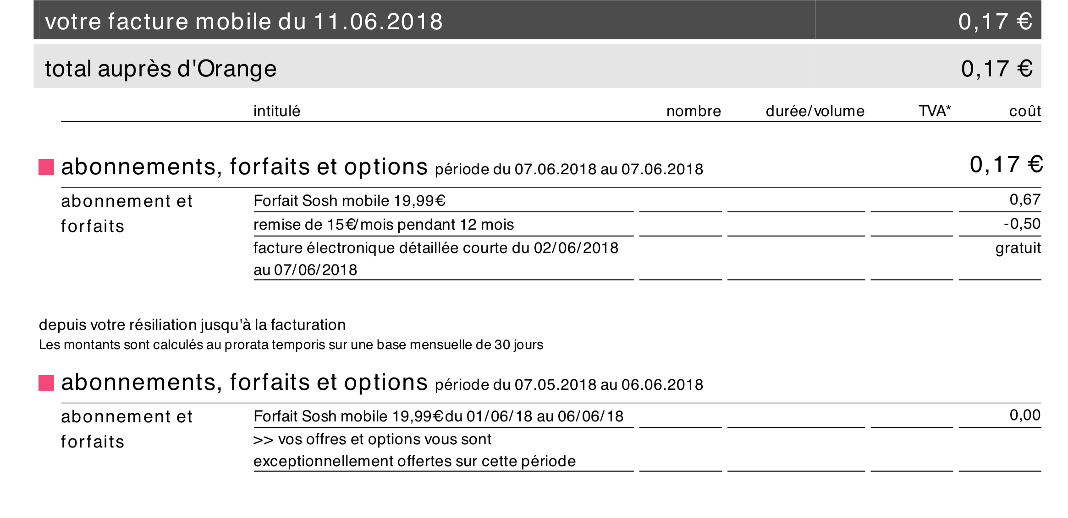Click the pink square beside the 07.05.2018 period heading

pyautogui.click(x=46, y=383)
